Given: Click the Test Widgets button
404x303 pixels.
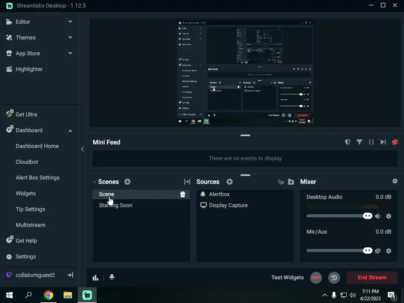Looking at the screenshot, I should (288, 277).
